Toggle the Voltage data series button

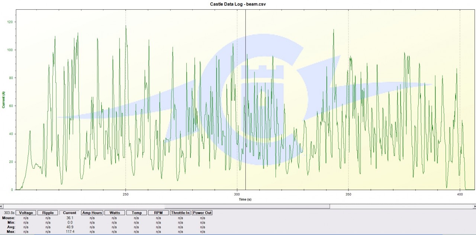click(x=26, y=213)
